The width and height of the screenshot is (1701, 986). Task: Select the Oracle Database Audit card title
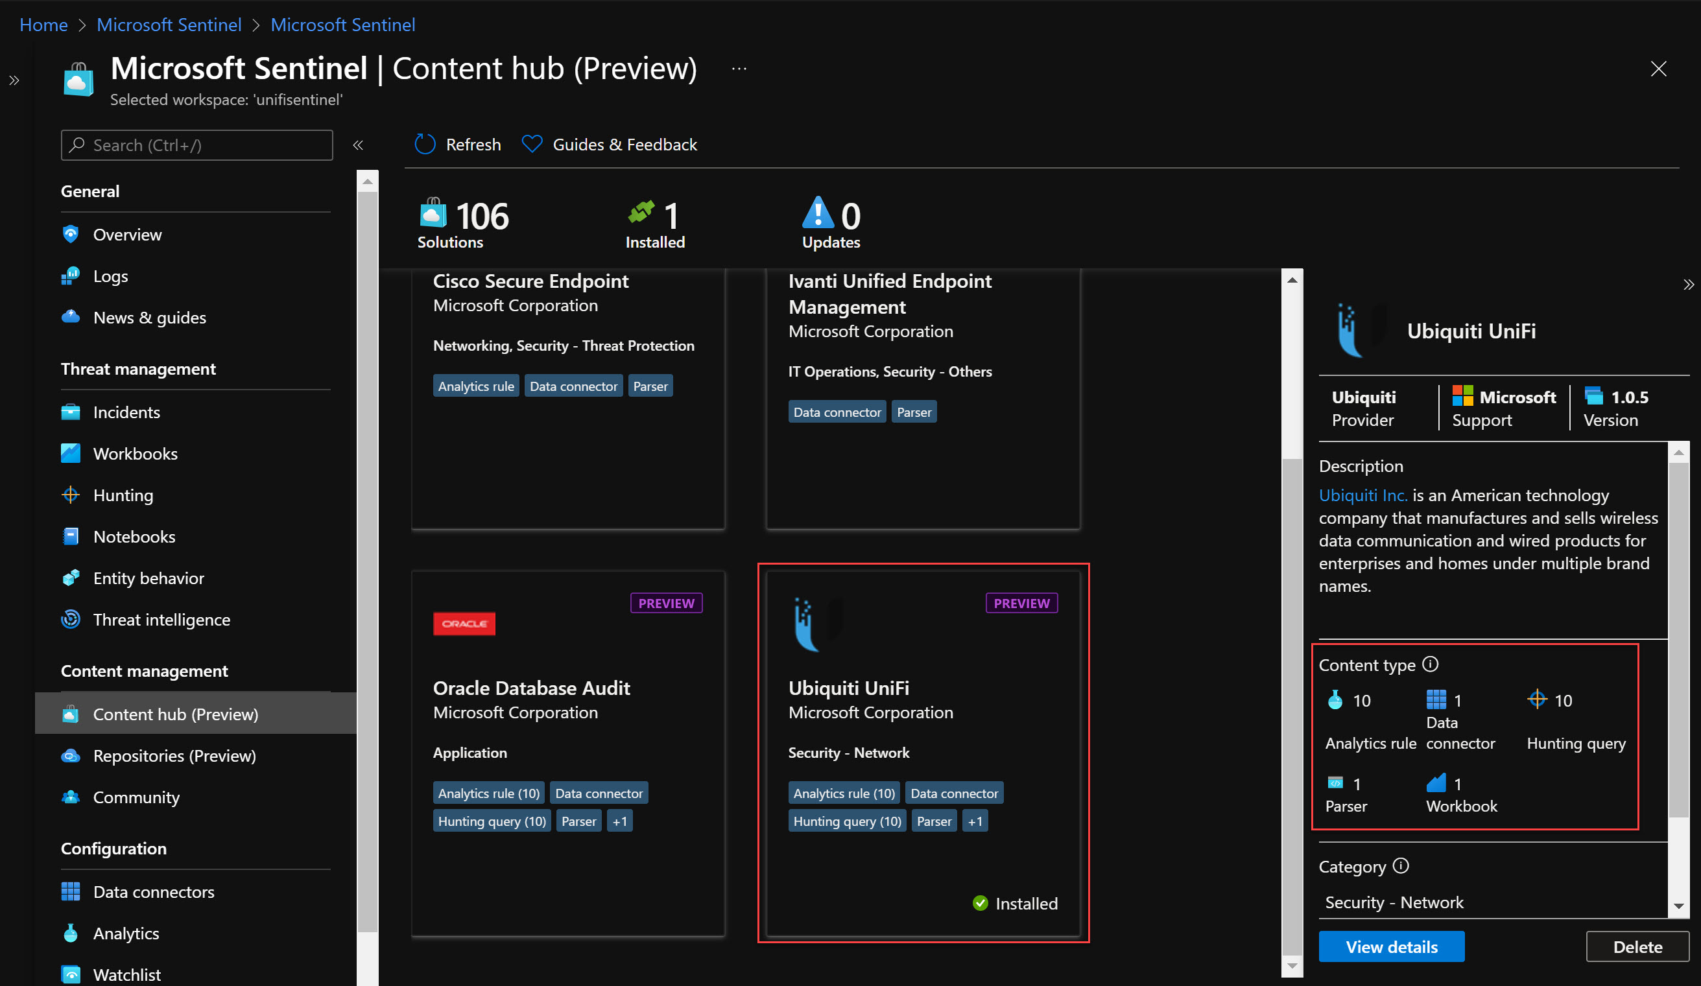pyautogui.click(x=530, y=688)
